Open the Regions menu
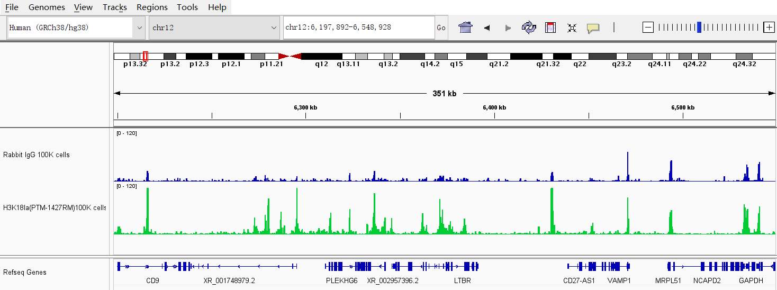 coord(152,7)
